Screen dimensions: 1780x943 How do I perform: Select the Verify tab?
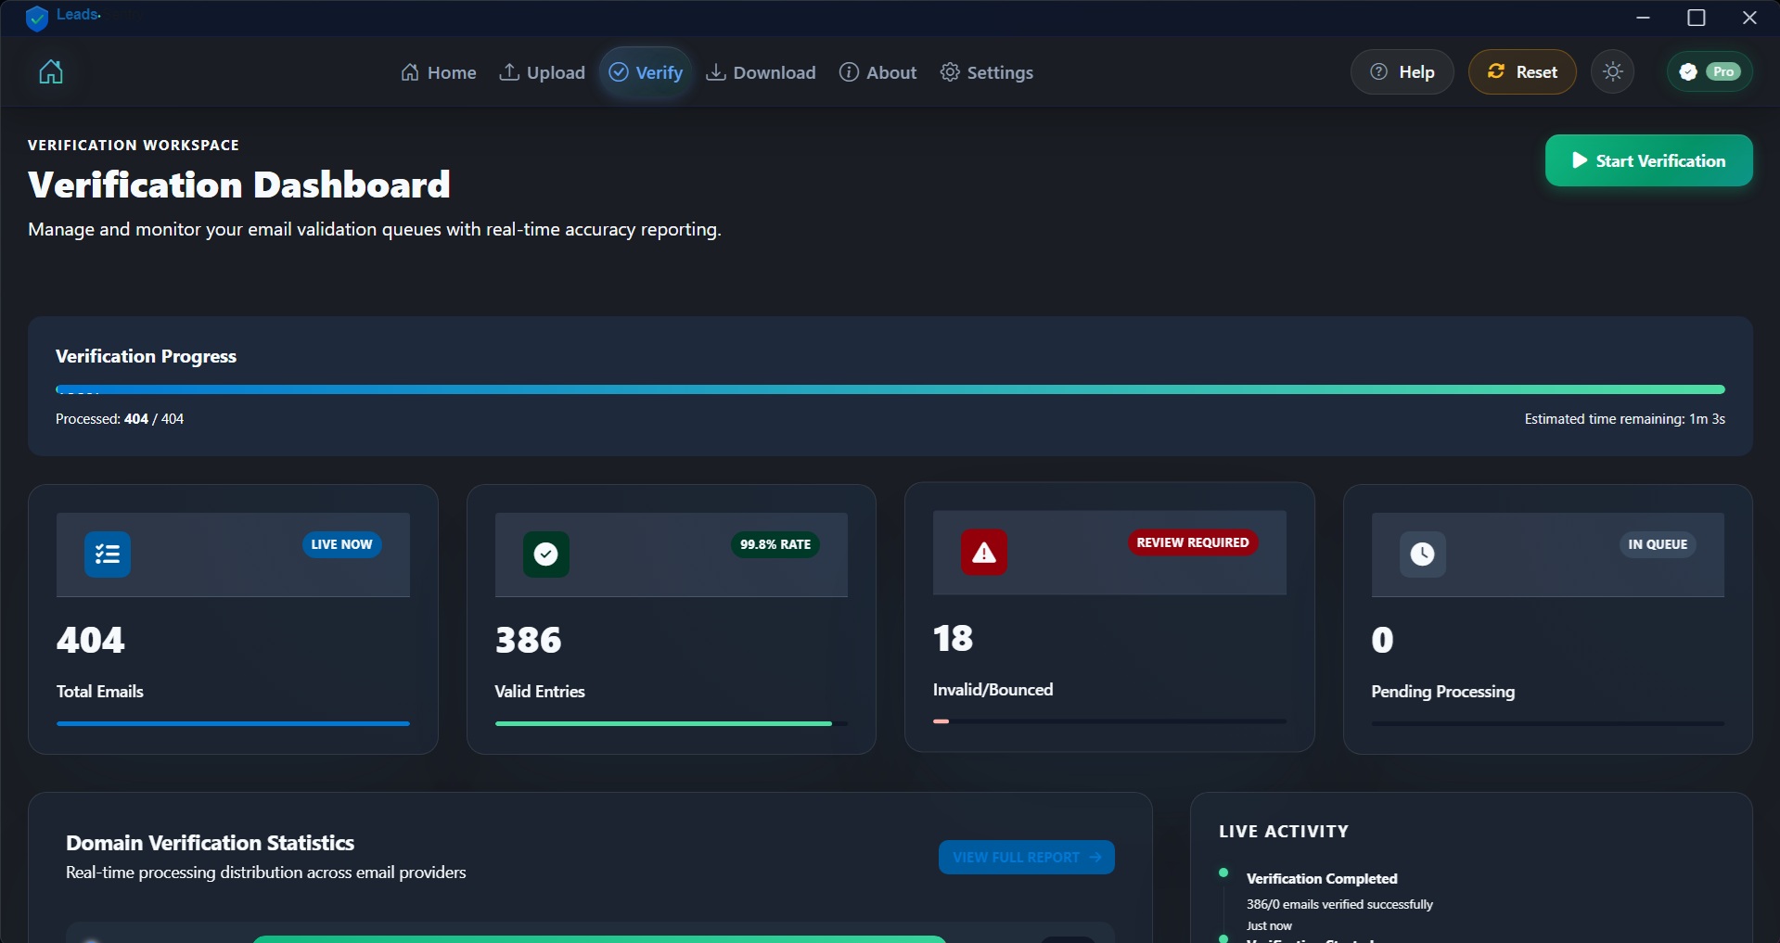click(646, 72)
